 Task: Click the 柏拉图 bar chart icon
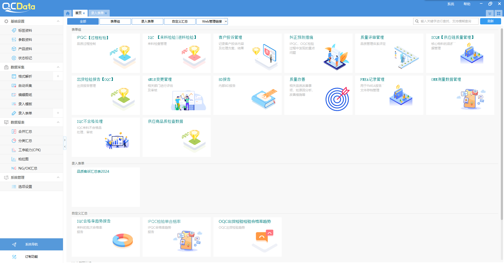[14, 159]
